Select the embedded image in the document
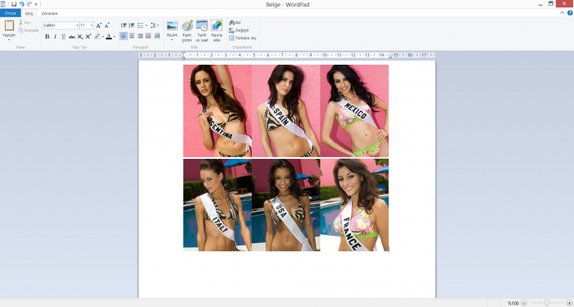 click(x=286, y=158)
